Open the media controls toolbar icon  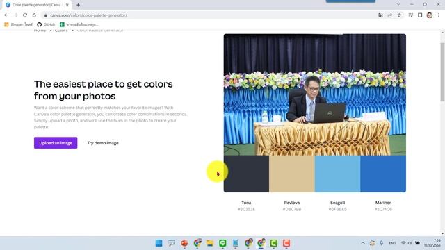[411, 15]
